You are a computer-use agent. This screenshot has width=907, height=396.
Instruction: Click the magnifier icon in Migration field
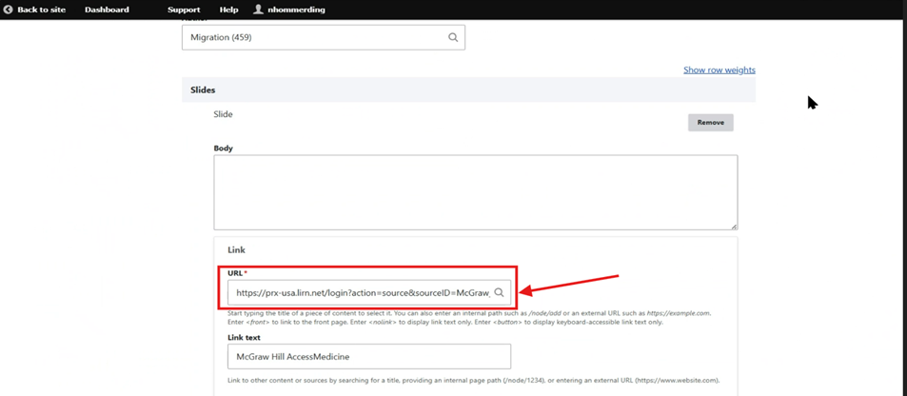453,37
